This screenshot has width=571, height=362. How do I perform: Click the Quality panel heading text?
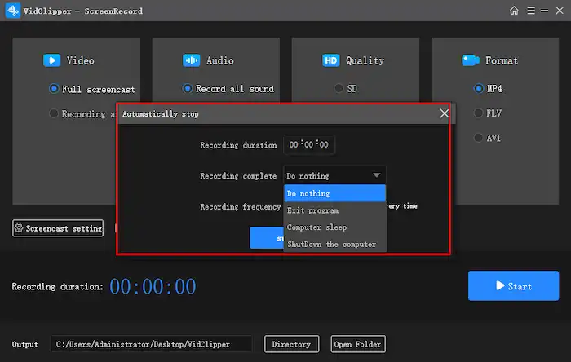pyautogui.click(x=365, y=61)
